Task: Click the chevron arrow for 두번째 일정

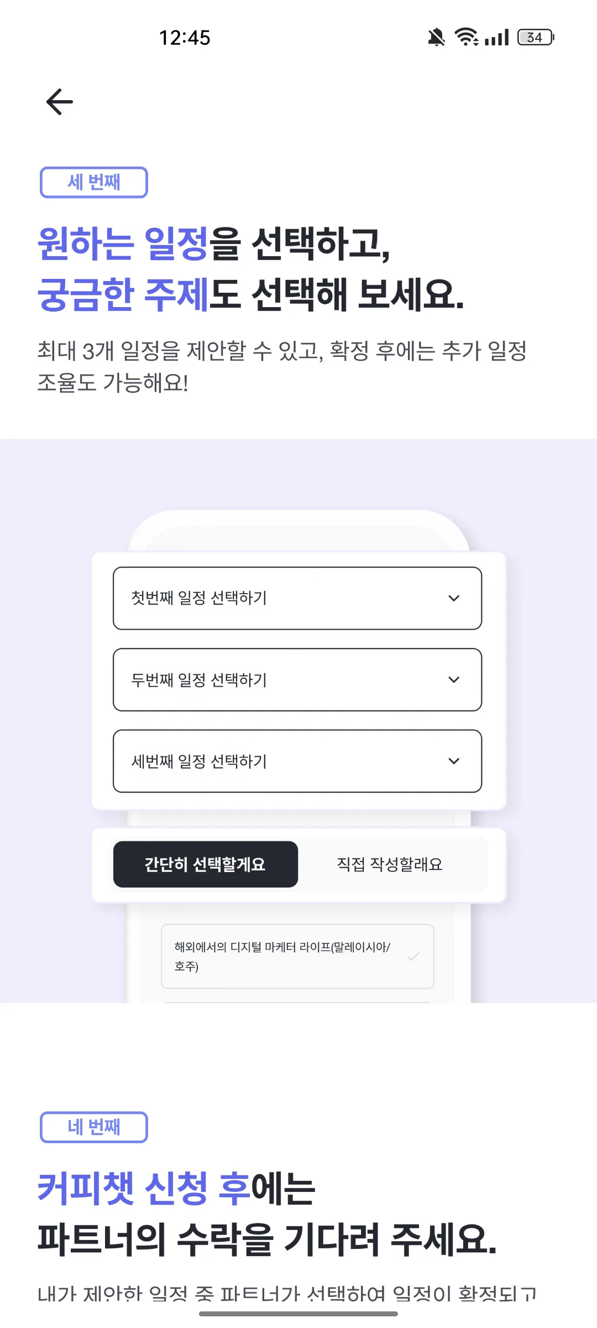Action: (454, 679)
